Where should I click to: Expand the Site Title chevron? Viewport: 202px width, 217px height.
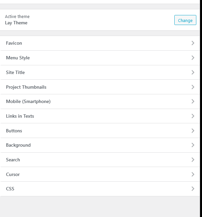coord(193,72)
